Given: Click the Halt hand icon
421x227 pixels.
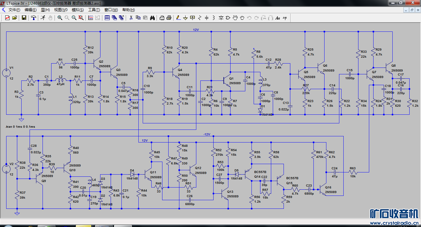Looking at the screenshot, I should click(x=50, y=18).
